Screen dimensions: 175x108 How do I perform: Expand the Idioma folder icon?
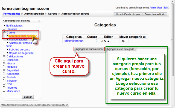tap(4, 63)
